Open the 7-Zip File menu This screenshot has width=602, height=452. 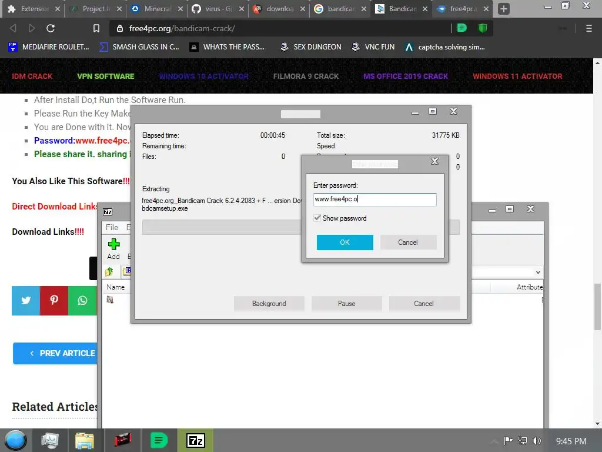tap(112, 227)
